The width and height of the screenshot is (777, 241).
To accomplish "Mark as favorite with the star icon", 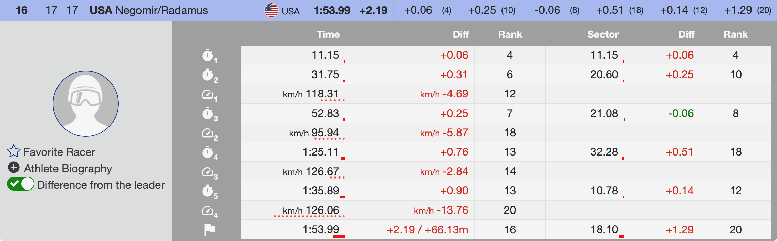I will click(14, 151).
